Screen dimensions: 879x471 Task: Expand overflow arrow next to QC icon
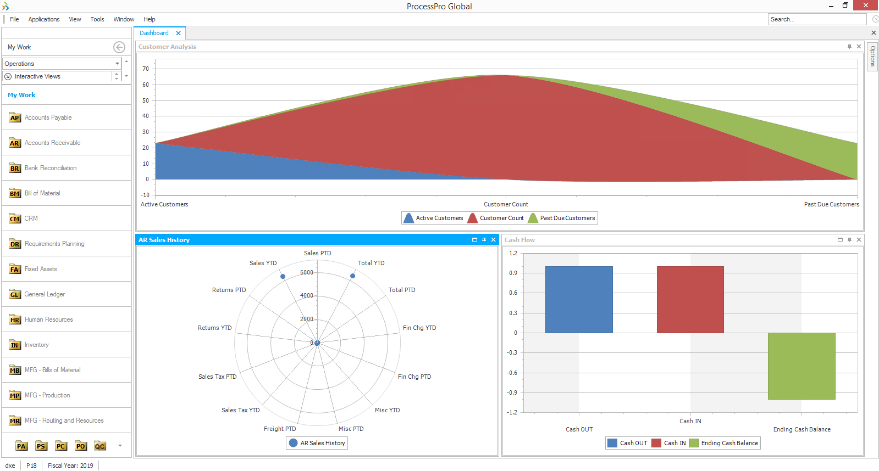coord(120,446)
